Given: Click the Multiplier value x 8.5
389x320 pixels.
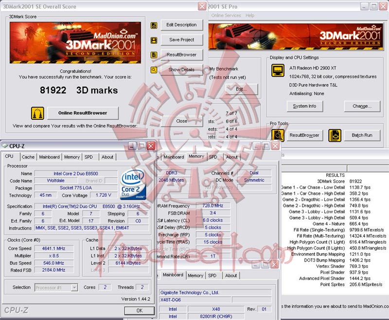Looking at the screenshot, I should 54,256.
